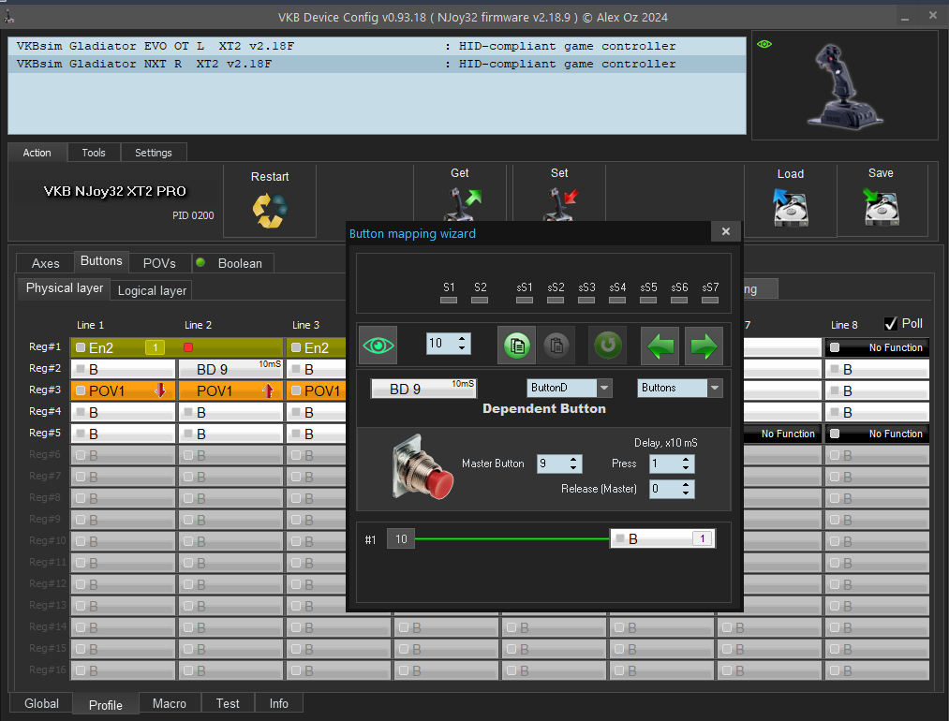949x721 pixels.
Task: Click the POV1 up arrow cell in Line 2
Action: pyautogui.click(x=231, y=390)
